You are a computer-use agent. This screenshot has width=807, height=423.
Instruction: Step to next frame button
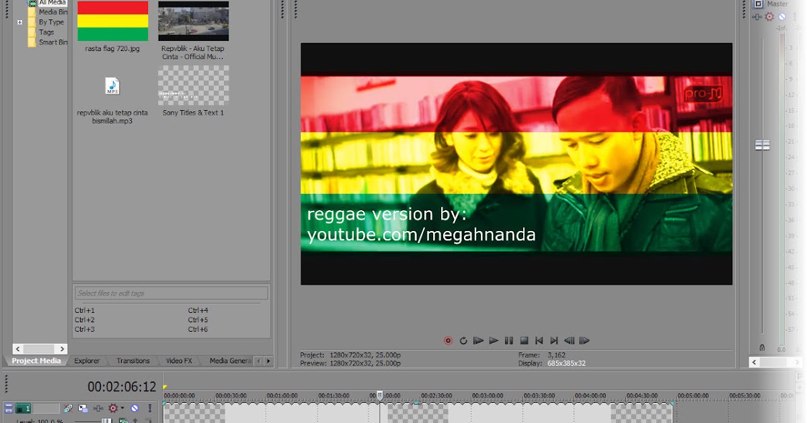(x=584, y=340)
